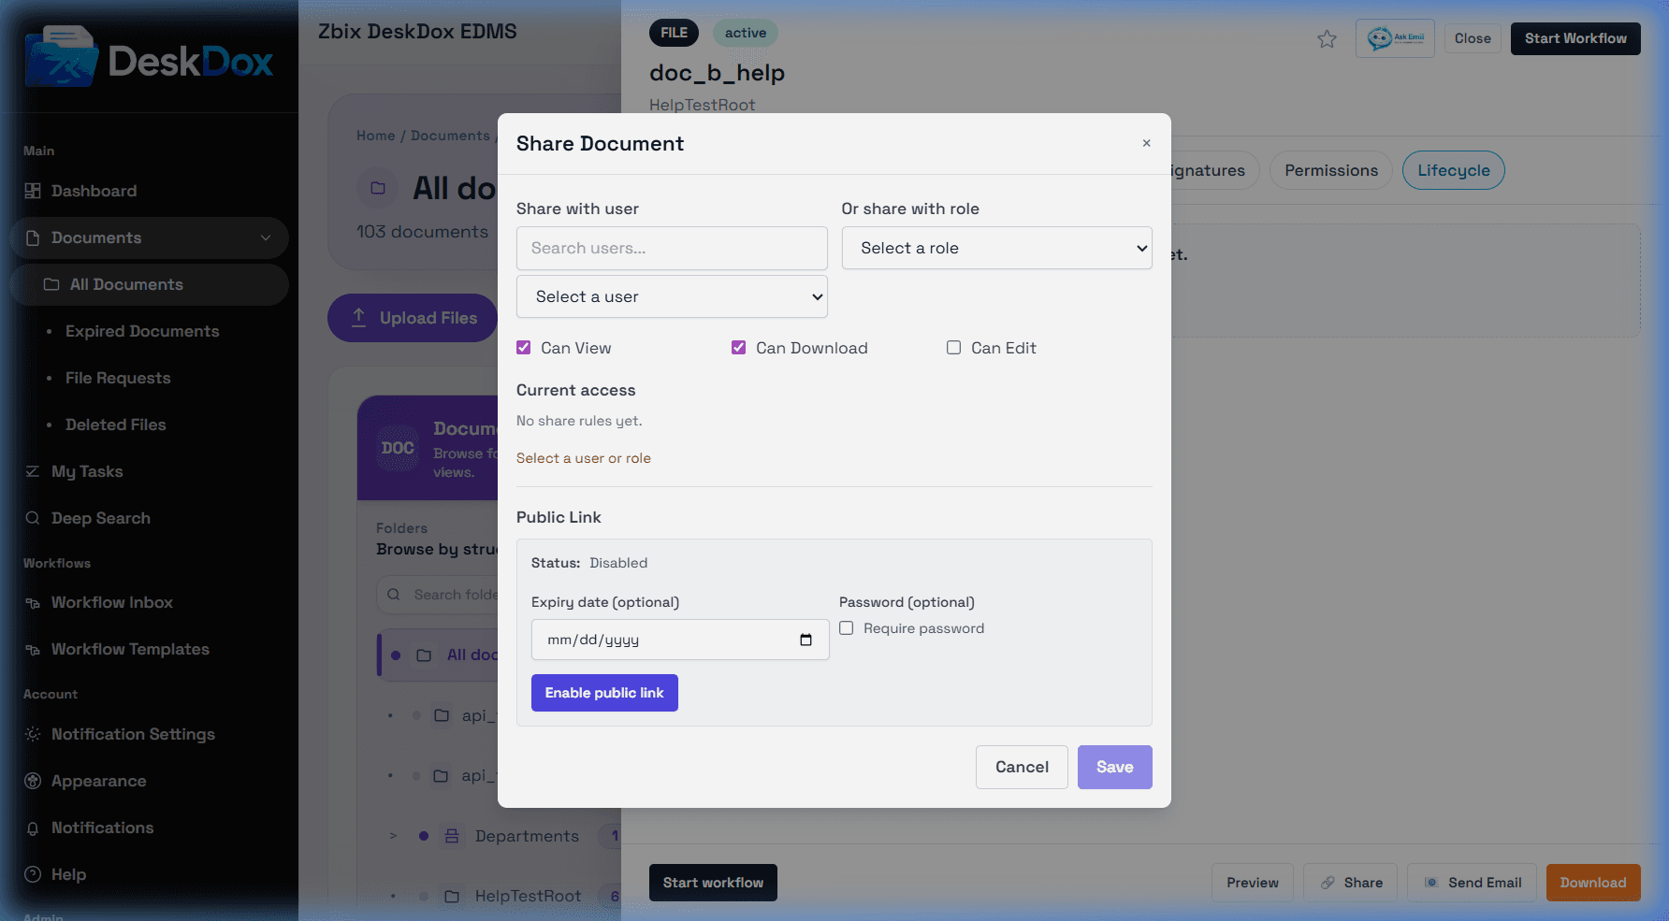Open Notifications in sidebar
1669x921 pixels.
tap(102, 827)
